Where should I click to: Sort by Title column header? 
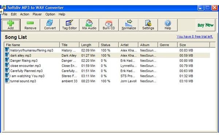click(69, 45)
